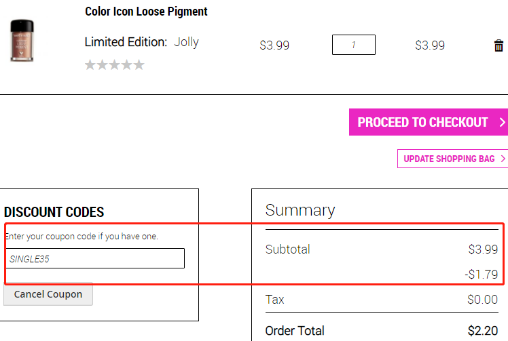
Task: Click the third rating star
Action: pos(115,64)
